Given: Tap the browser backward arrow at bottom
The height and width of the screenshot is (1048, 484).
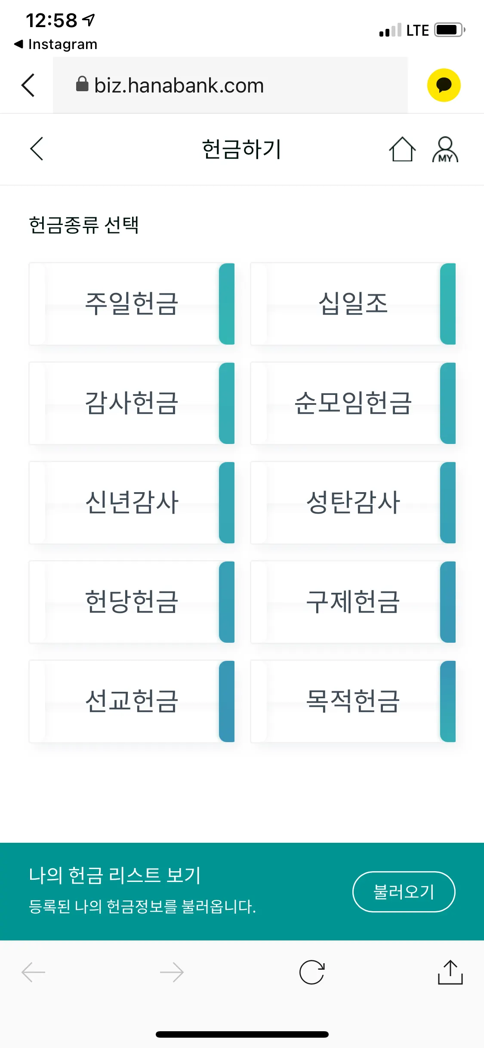Looking at the screenshot, I should point(34,972).
